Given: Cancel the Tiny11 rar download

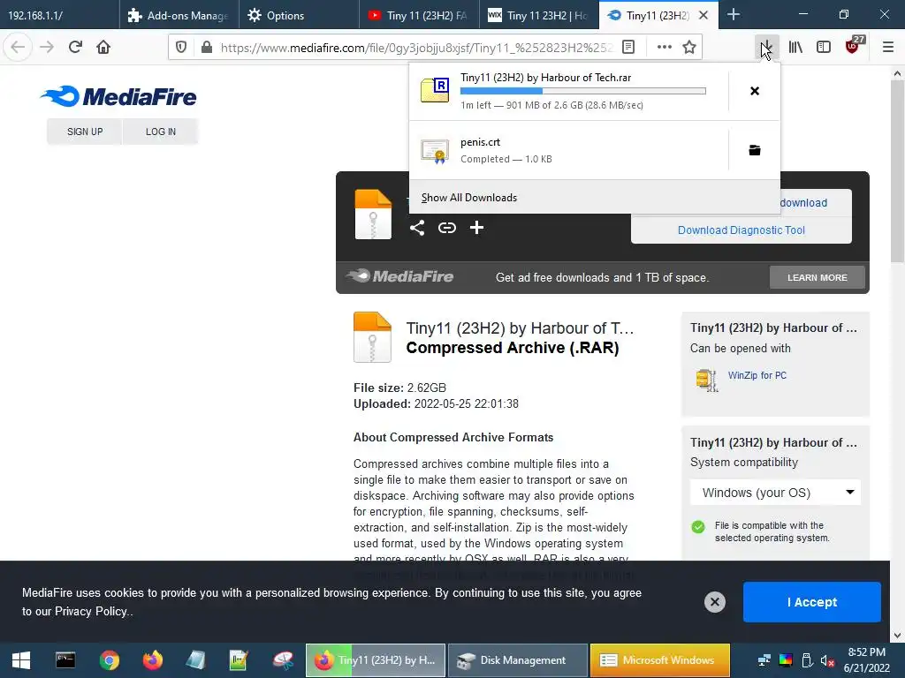Looking at the screenshot, I should 755,91.
